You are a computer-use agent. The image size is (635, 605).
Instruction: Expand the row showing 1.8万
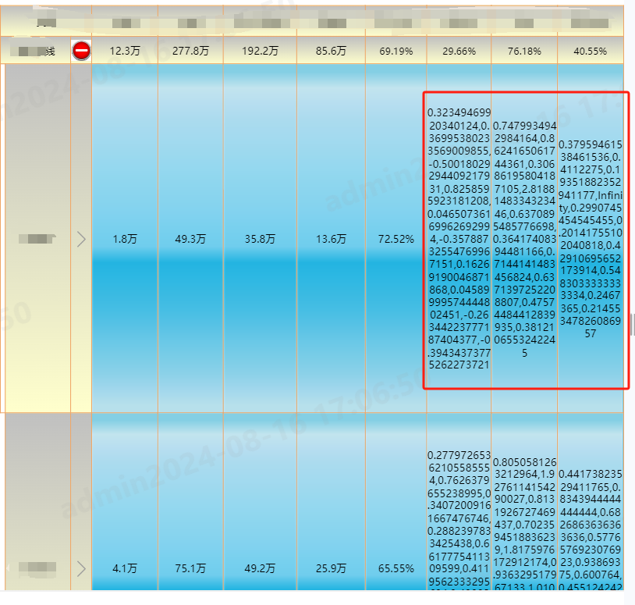(81, 239)
